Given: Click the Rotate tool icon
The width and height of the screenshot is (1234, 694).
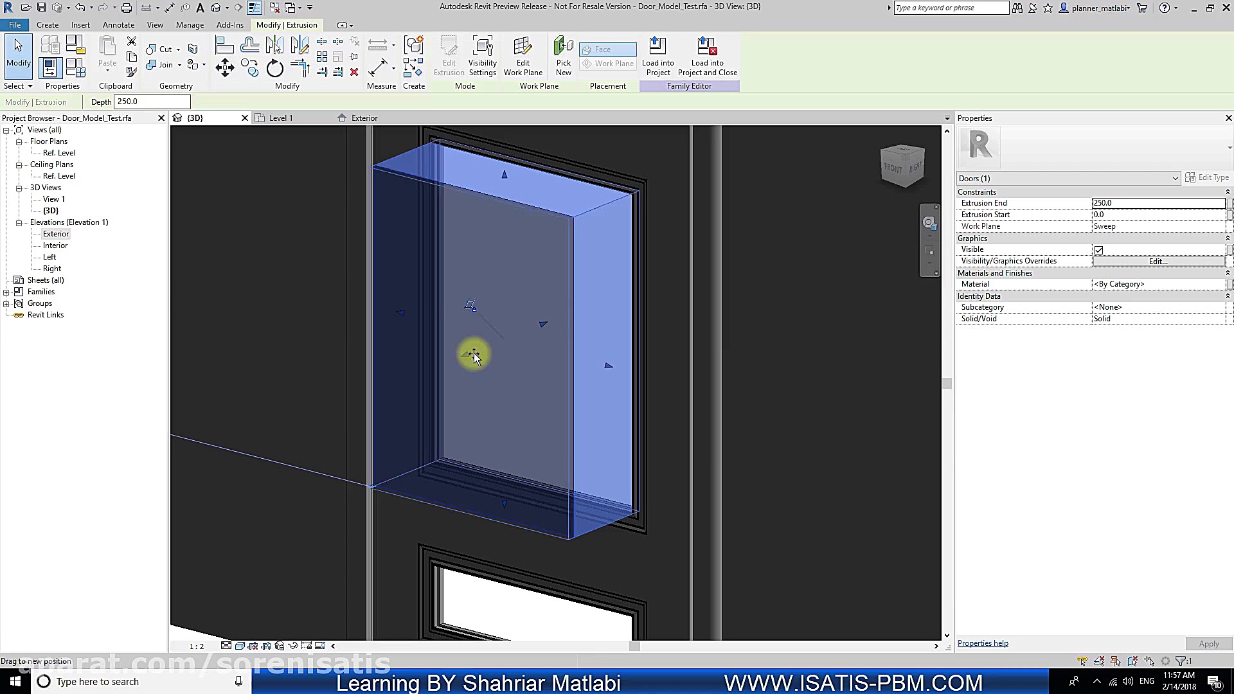Looking at the screenshot, I should [274, 67].
